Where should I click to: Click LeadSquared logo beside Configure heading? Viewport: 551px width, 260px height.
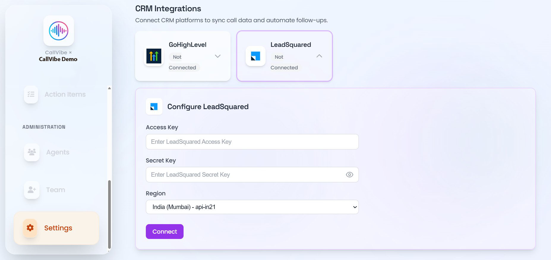[154, 106]
